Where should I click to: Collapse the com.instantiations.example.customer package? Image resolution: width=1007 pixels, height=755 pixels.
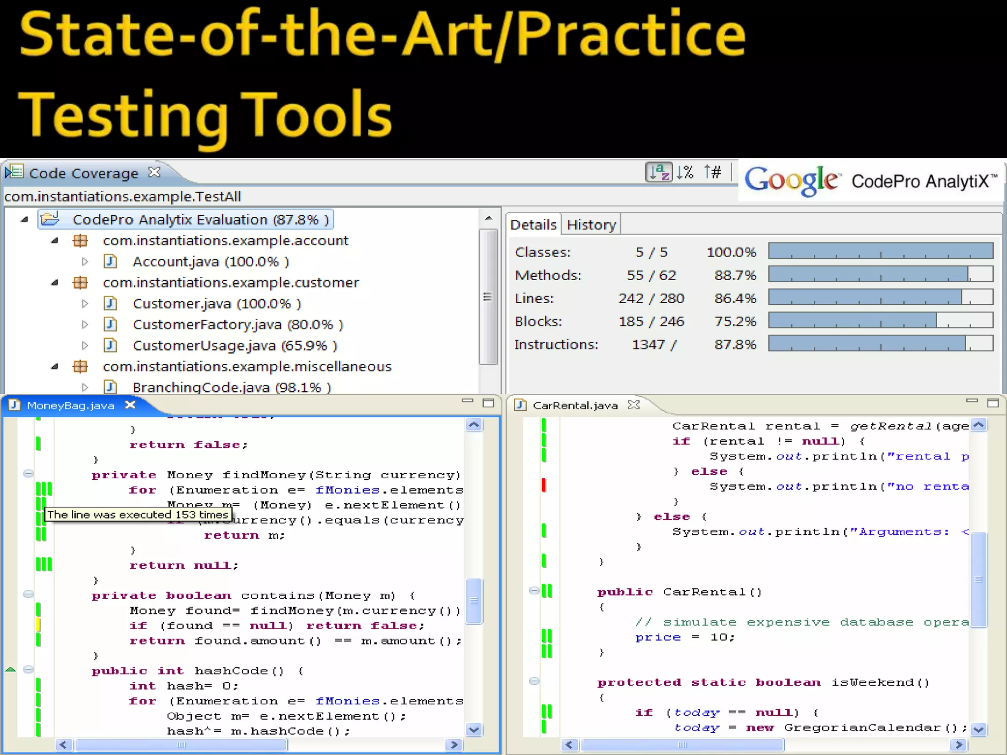click(x=55, y=283)
